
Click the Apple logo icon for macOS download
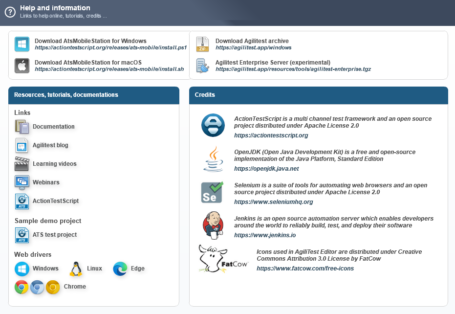tap(22, 66)
